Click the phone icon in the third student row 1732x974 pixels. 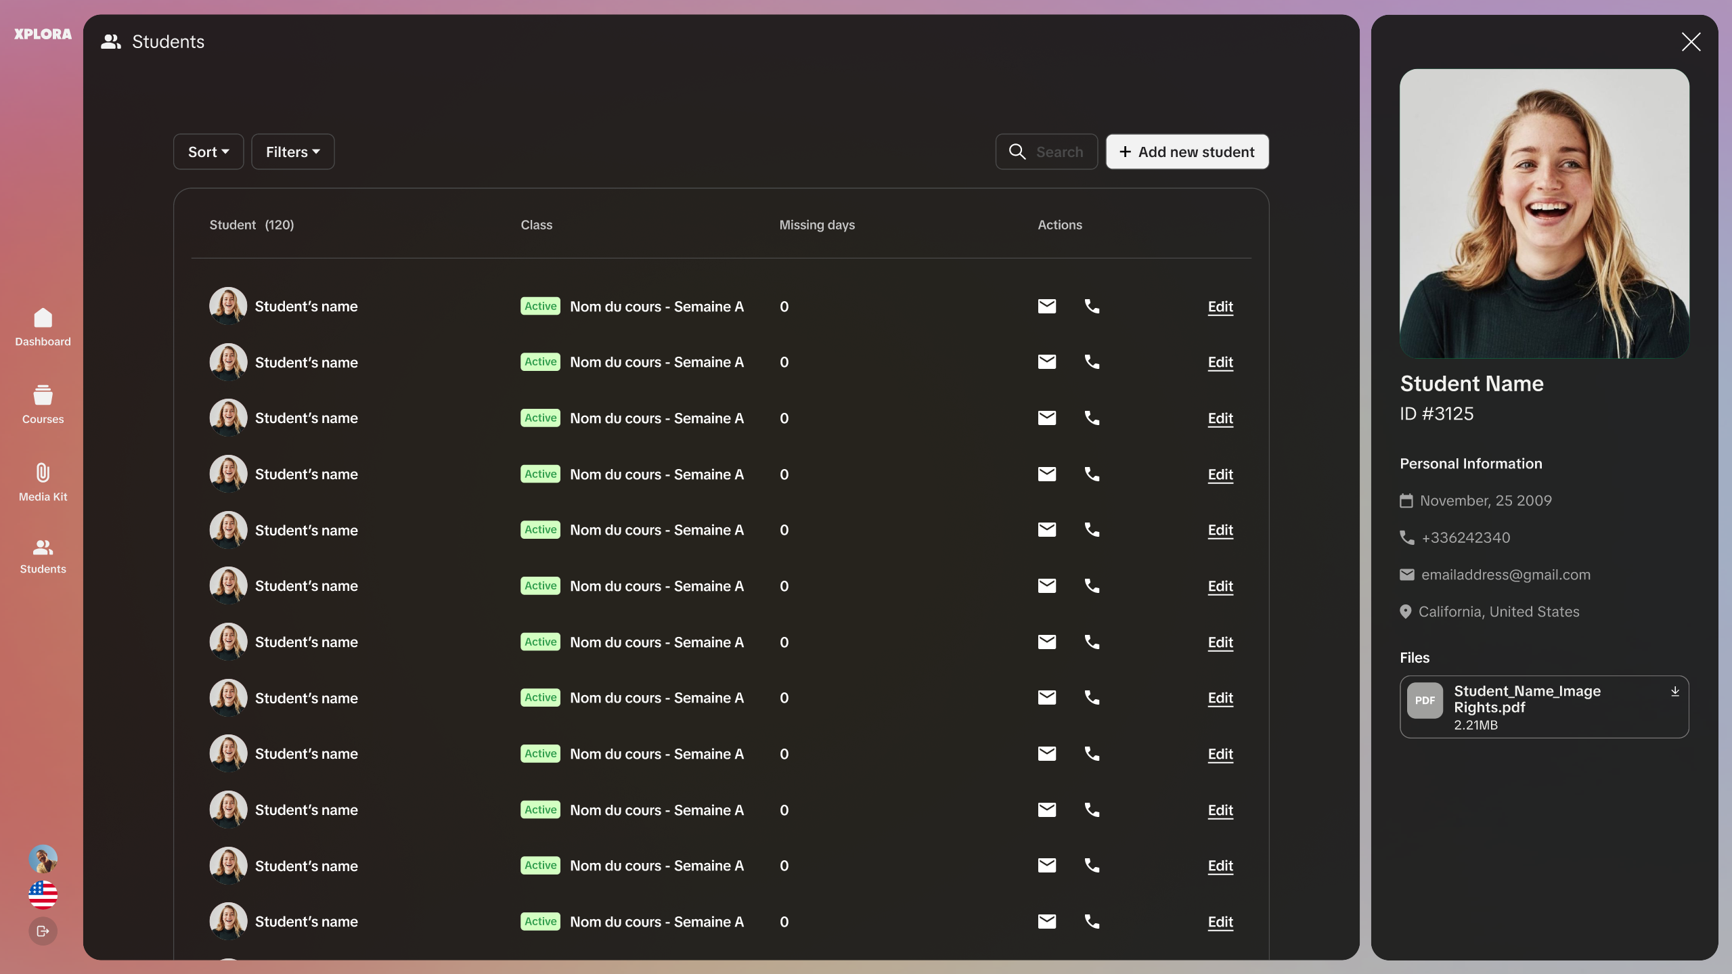[1092, 418]
